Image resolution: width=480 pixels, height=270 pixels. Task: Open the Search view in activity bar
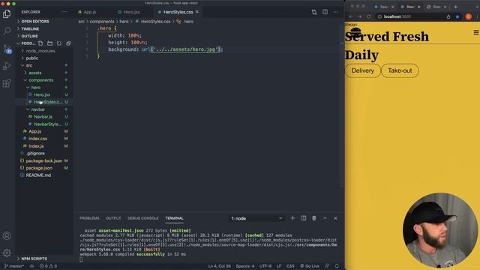[x=7, y=31]
